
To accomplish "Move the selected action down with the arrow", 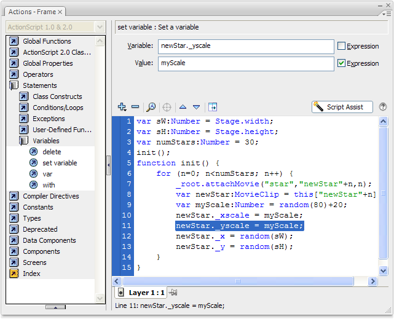I will pos(196,107).
